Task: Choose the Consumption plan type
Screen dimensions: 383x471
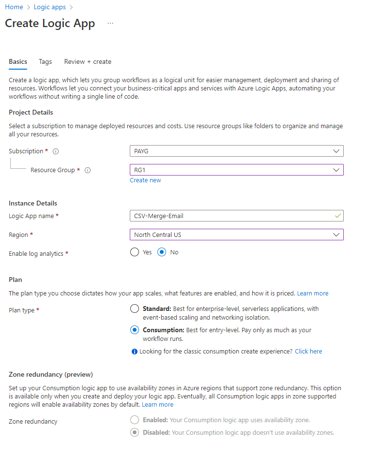Action: [135, 330]
